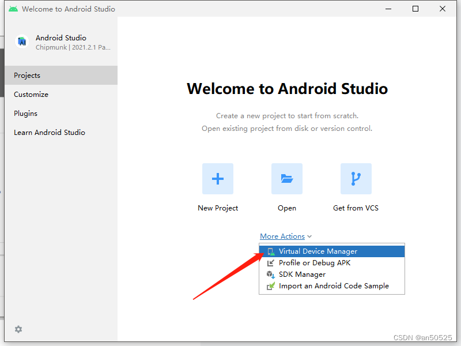461x346 pixels.
Task: Go to the Plugins tab
Action: click(61, 113)
